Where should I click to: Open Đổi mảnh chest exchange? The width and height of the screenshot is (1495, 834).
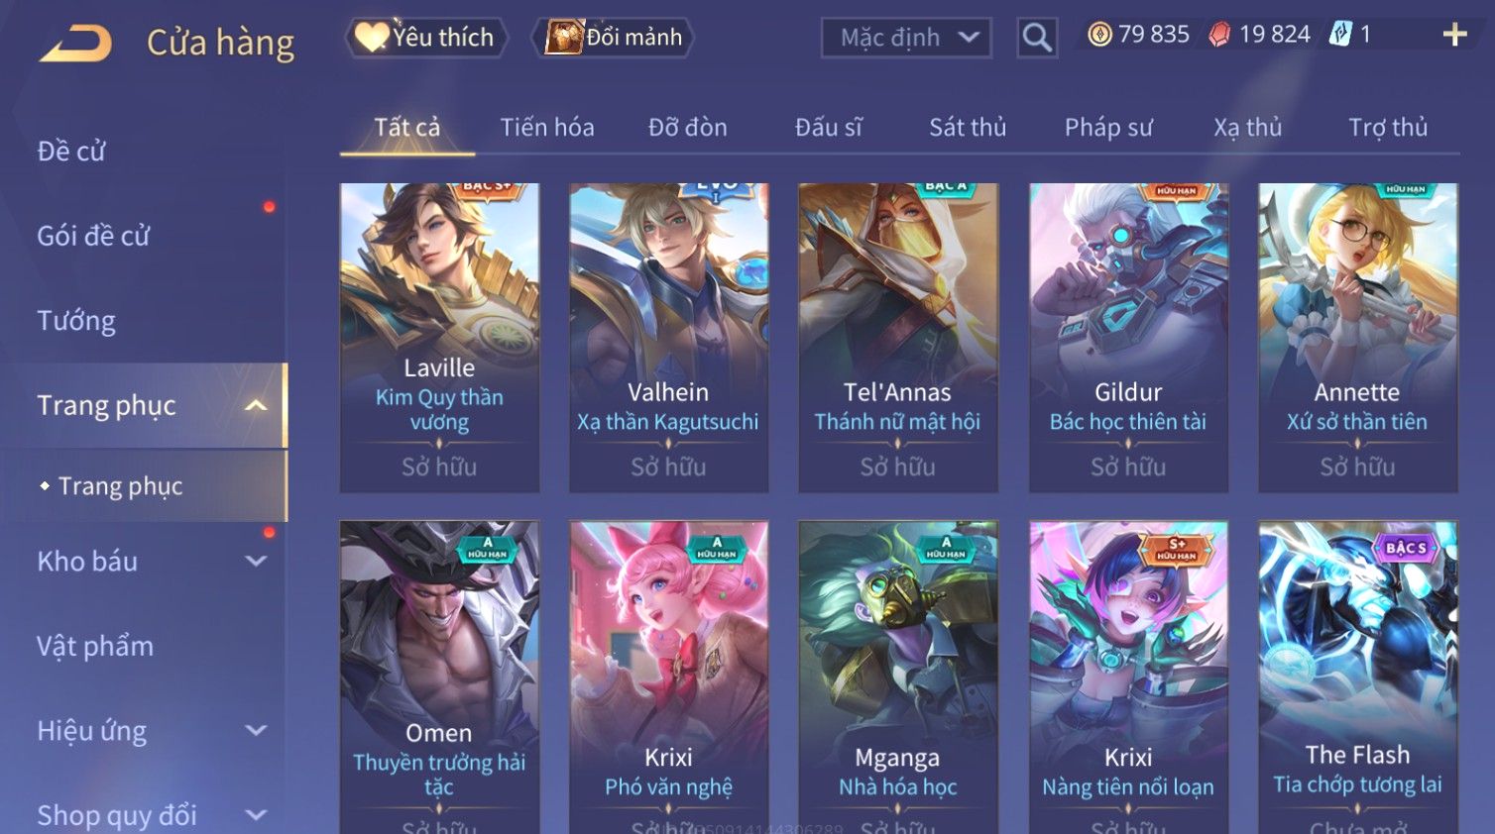[614, 38]
